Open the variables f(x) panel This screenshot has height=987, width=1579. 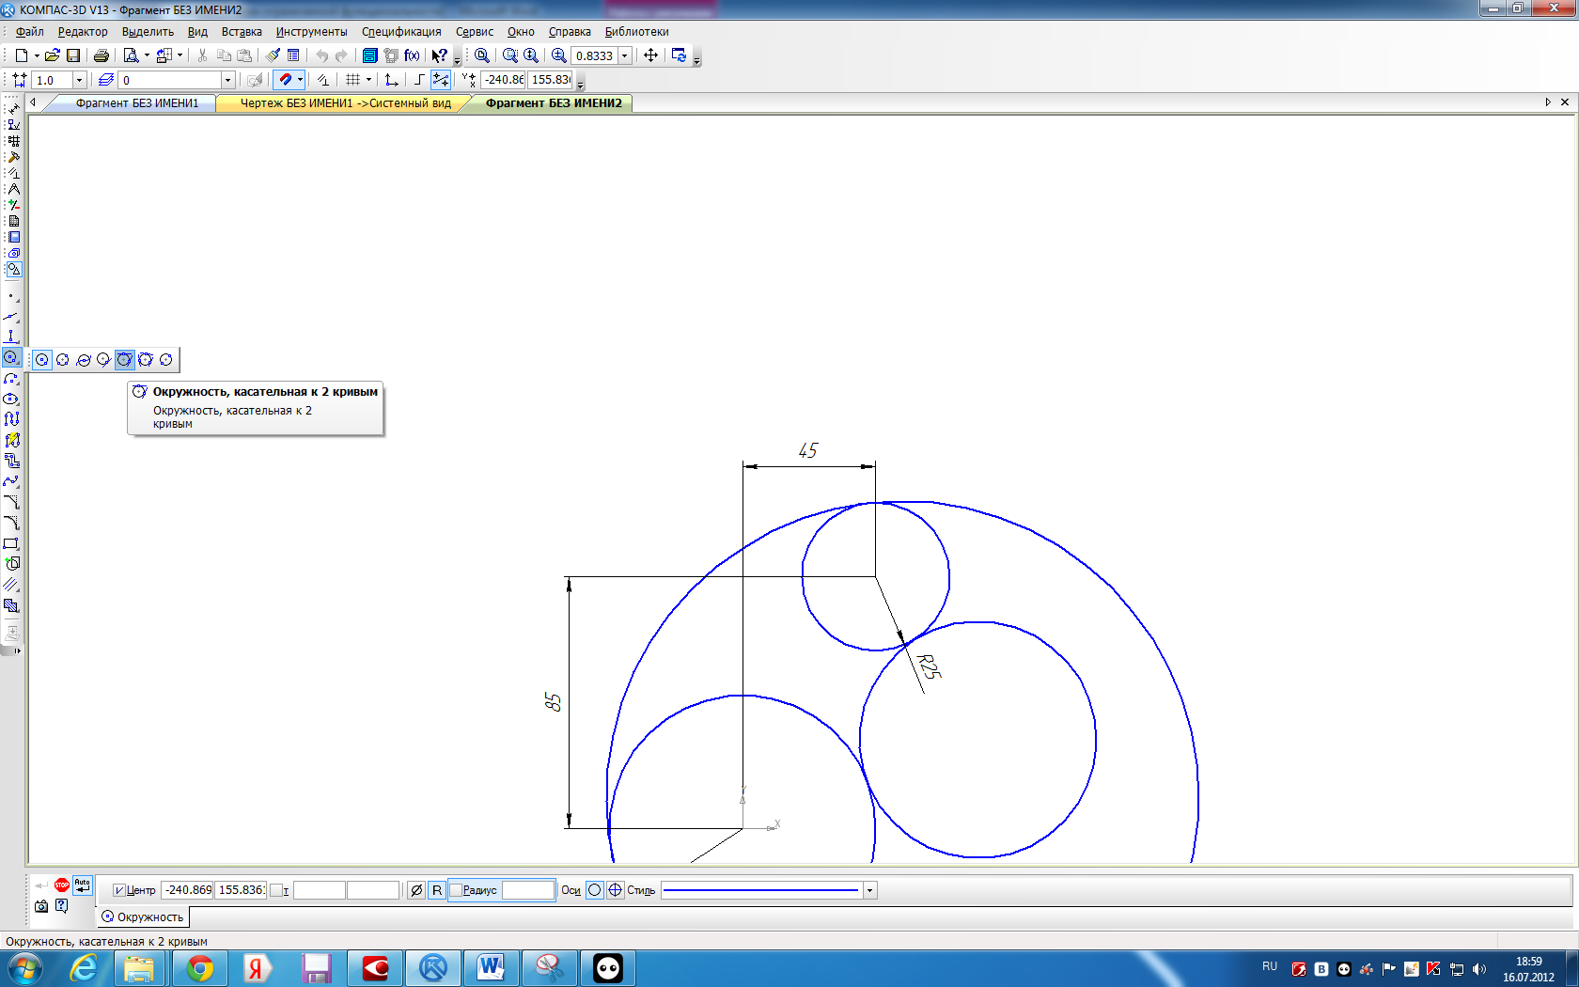pyautogui.click(x=412, y=55)
